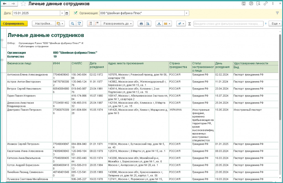Click the sigma sum icon

[190, 24]
